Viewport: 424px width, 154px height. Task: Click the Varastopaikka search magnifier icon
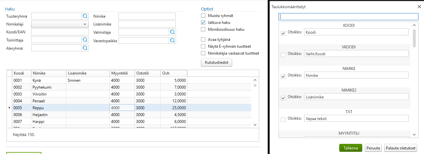(172, 40)
